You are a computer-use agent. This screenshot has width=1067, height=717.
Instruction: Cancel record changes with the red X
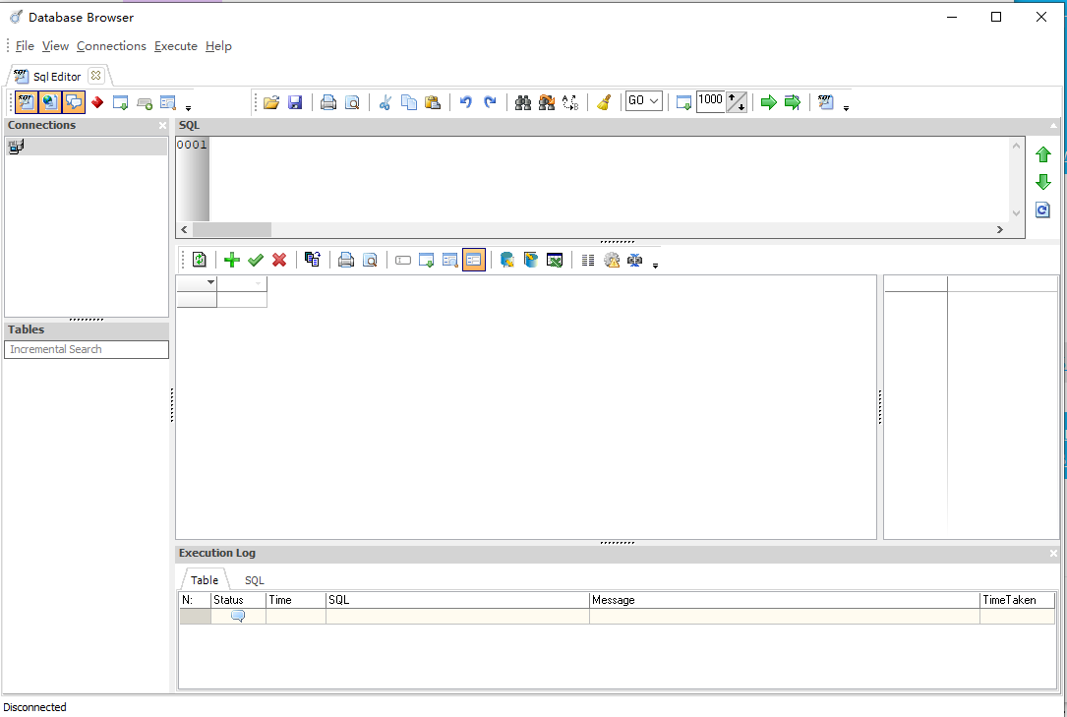coord(279,260)
